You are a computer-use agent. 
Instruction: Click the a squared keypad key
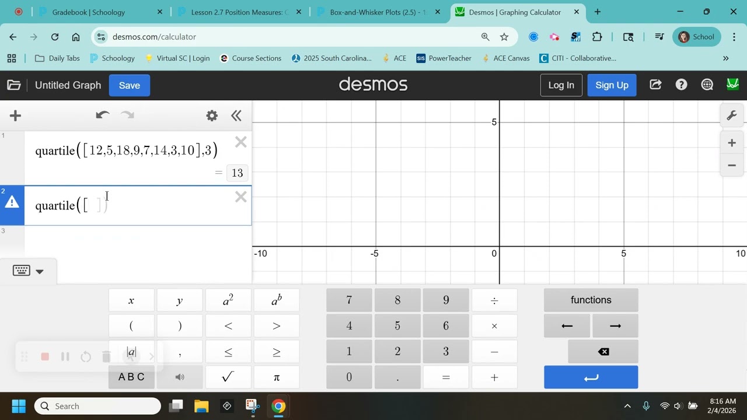click(228, 300)
